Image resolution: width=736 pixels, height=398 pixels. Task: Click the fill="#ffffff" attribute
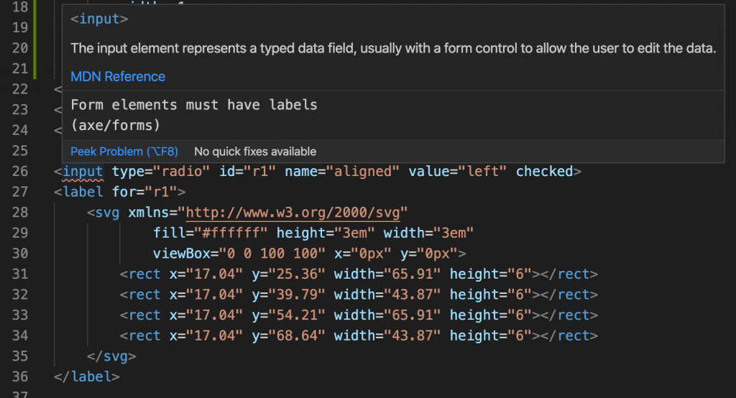point(211,233)
